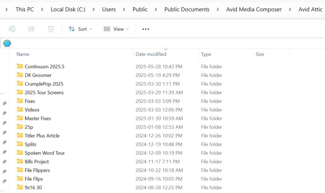Expand the chevron after Public
Screen dimensions: 325x193
(x=156, y=10)
